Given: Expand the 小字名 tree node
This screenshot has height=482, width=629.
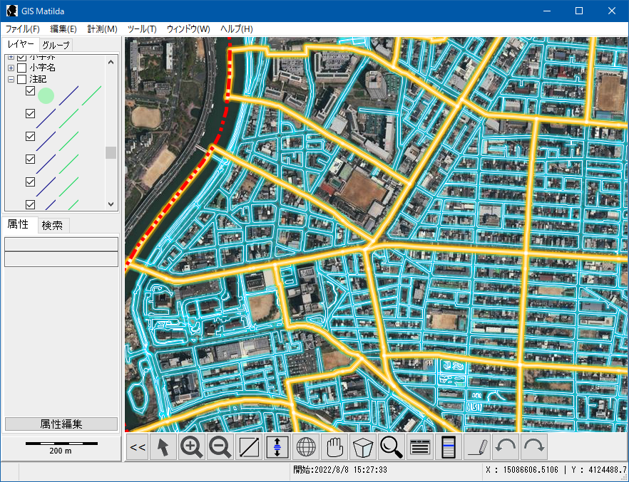Looking at the screenshot, I should [11, 68].
